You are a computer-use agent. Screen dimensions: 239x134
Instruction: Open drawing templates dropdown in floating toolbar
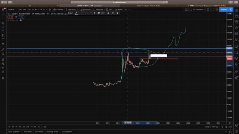[72, 13]
